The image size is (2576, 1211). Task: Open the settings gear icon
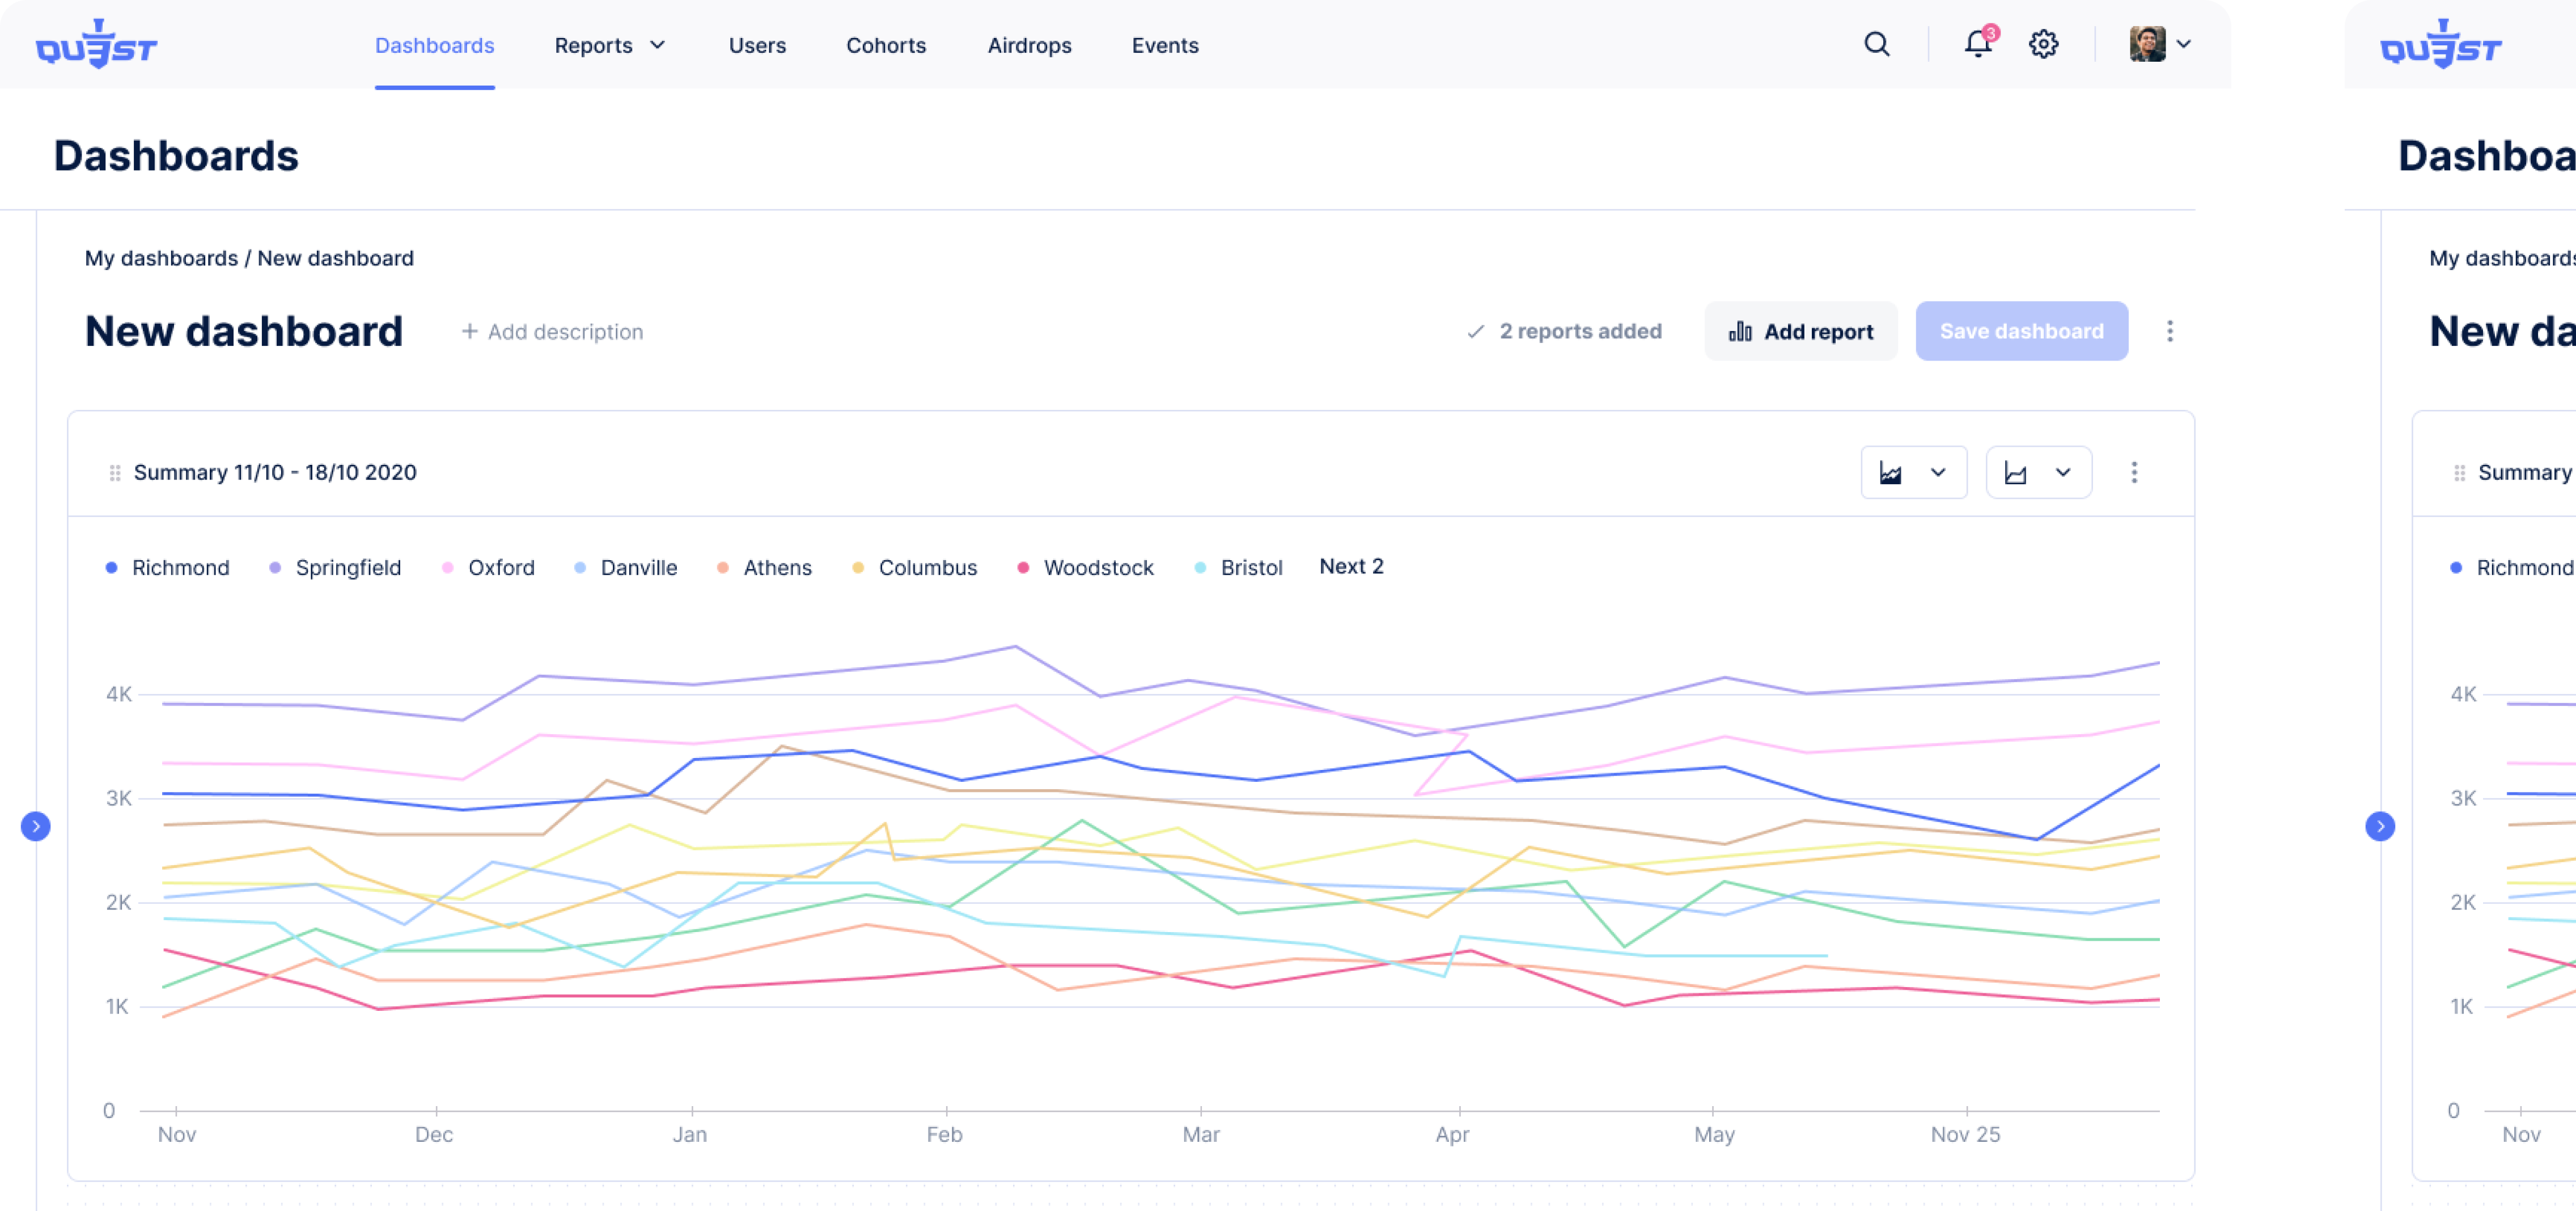click(x=2043, y=44)
